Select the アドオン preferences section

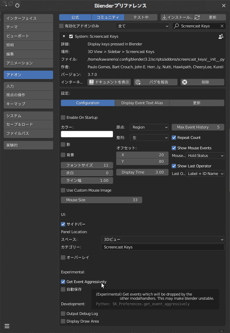(29, 75)
